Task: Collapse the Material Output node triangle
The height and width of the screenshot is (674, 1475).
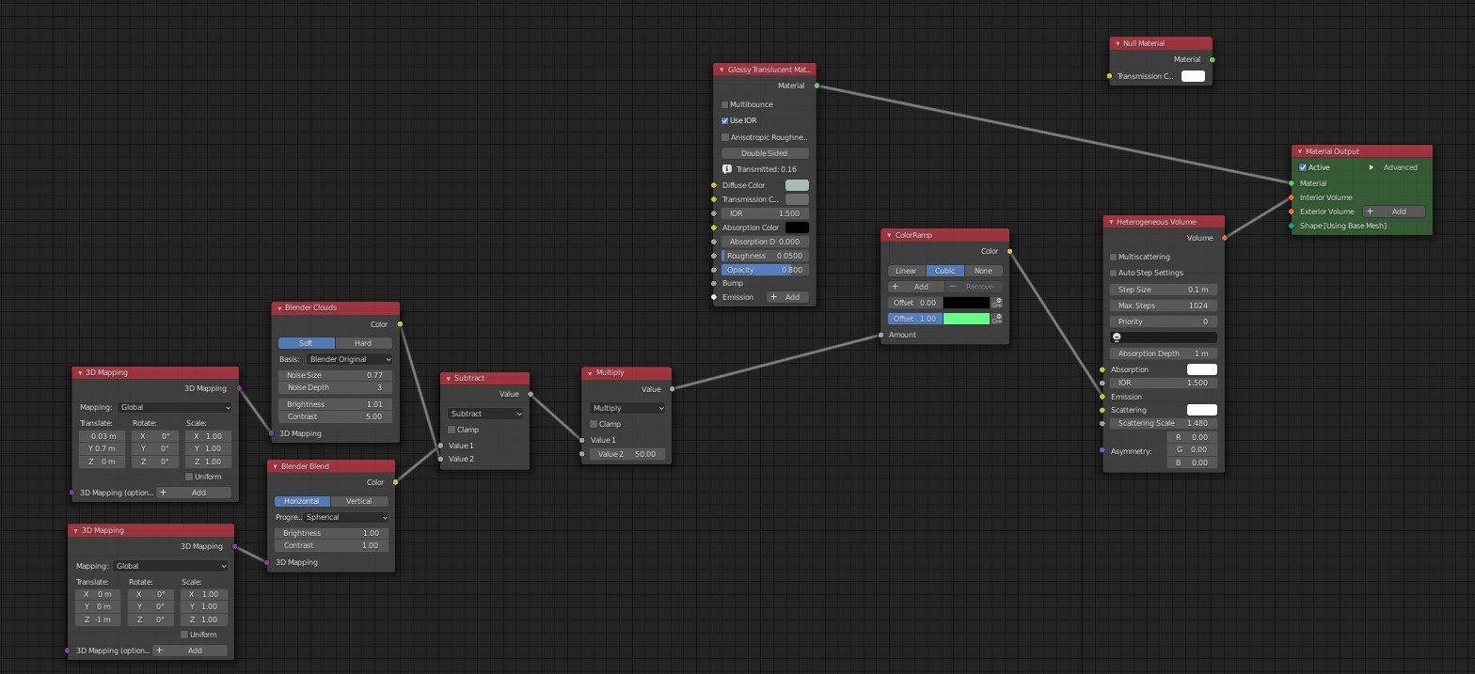Action: tap(1299, 151)
